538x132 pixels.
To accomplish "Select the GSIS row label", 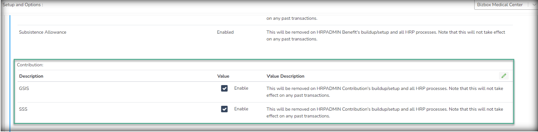I will (24, 89).
